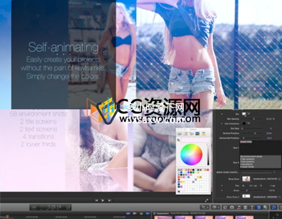The width and height of the screenshot is (282, 219).
Task: Toggle the Inspector panel button
Action: [274, 208]
